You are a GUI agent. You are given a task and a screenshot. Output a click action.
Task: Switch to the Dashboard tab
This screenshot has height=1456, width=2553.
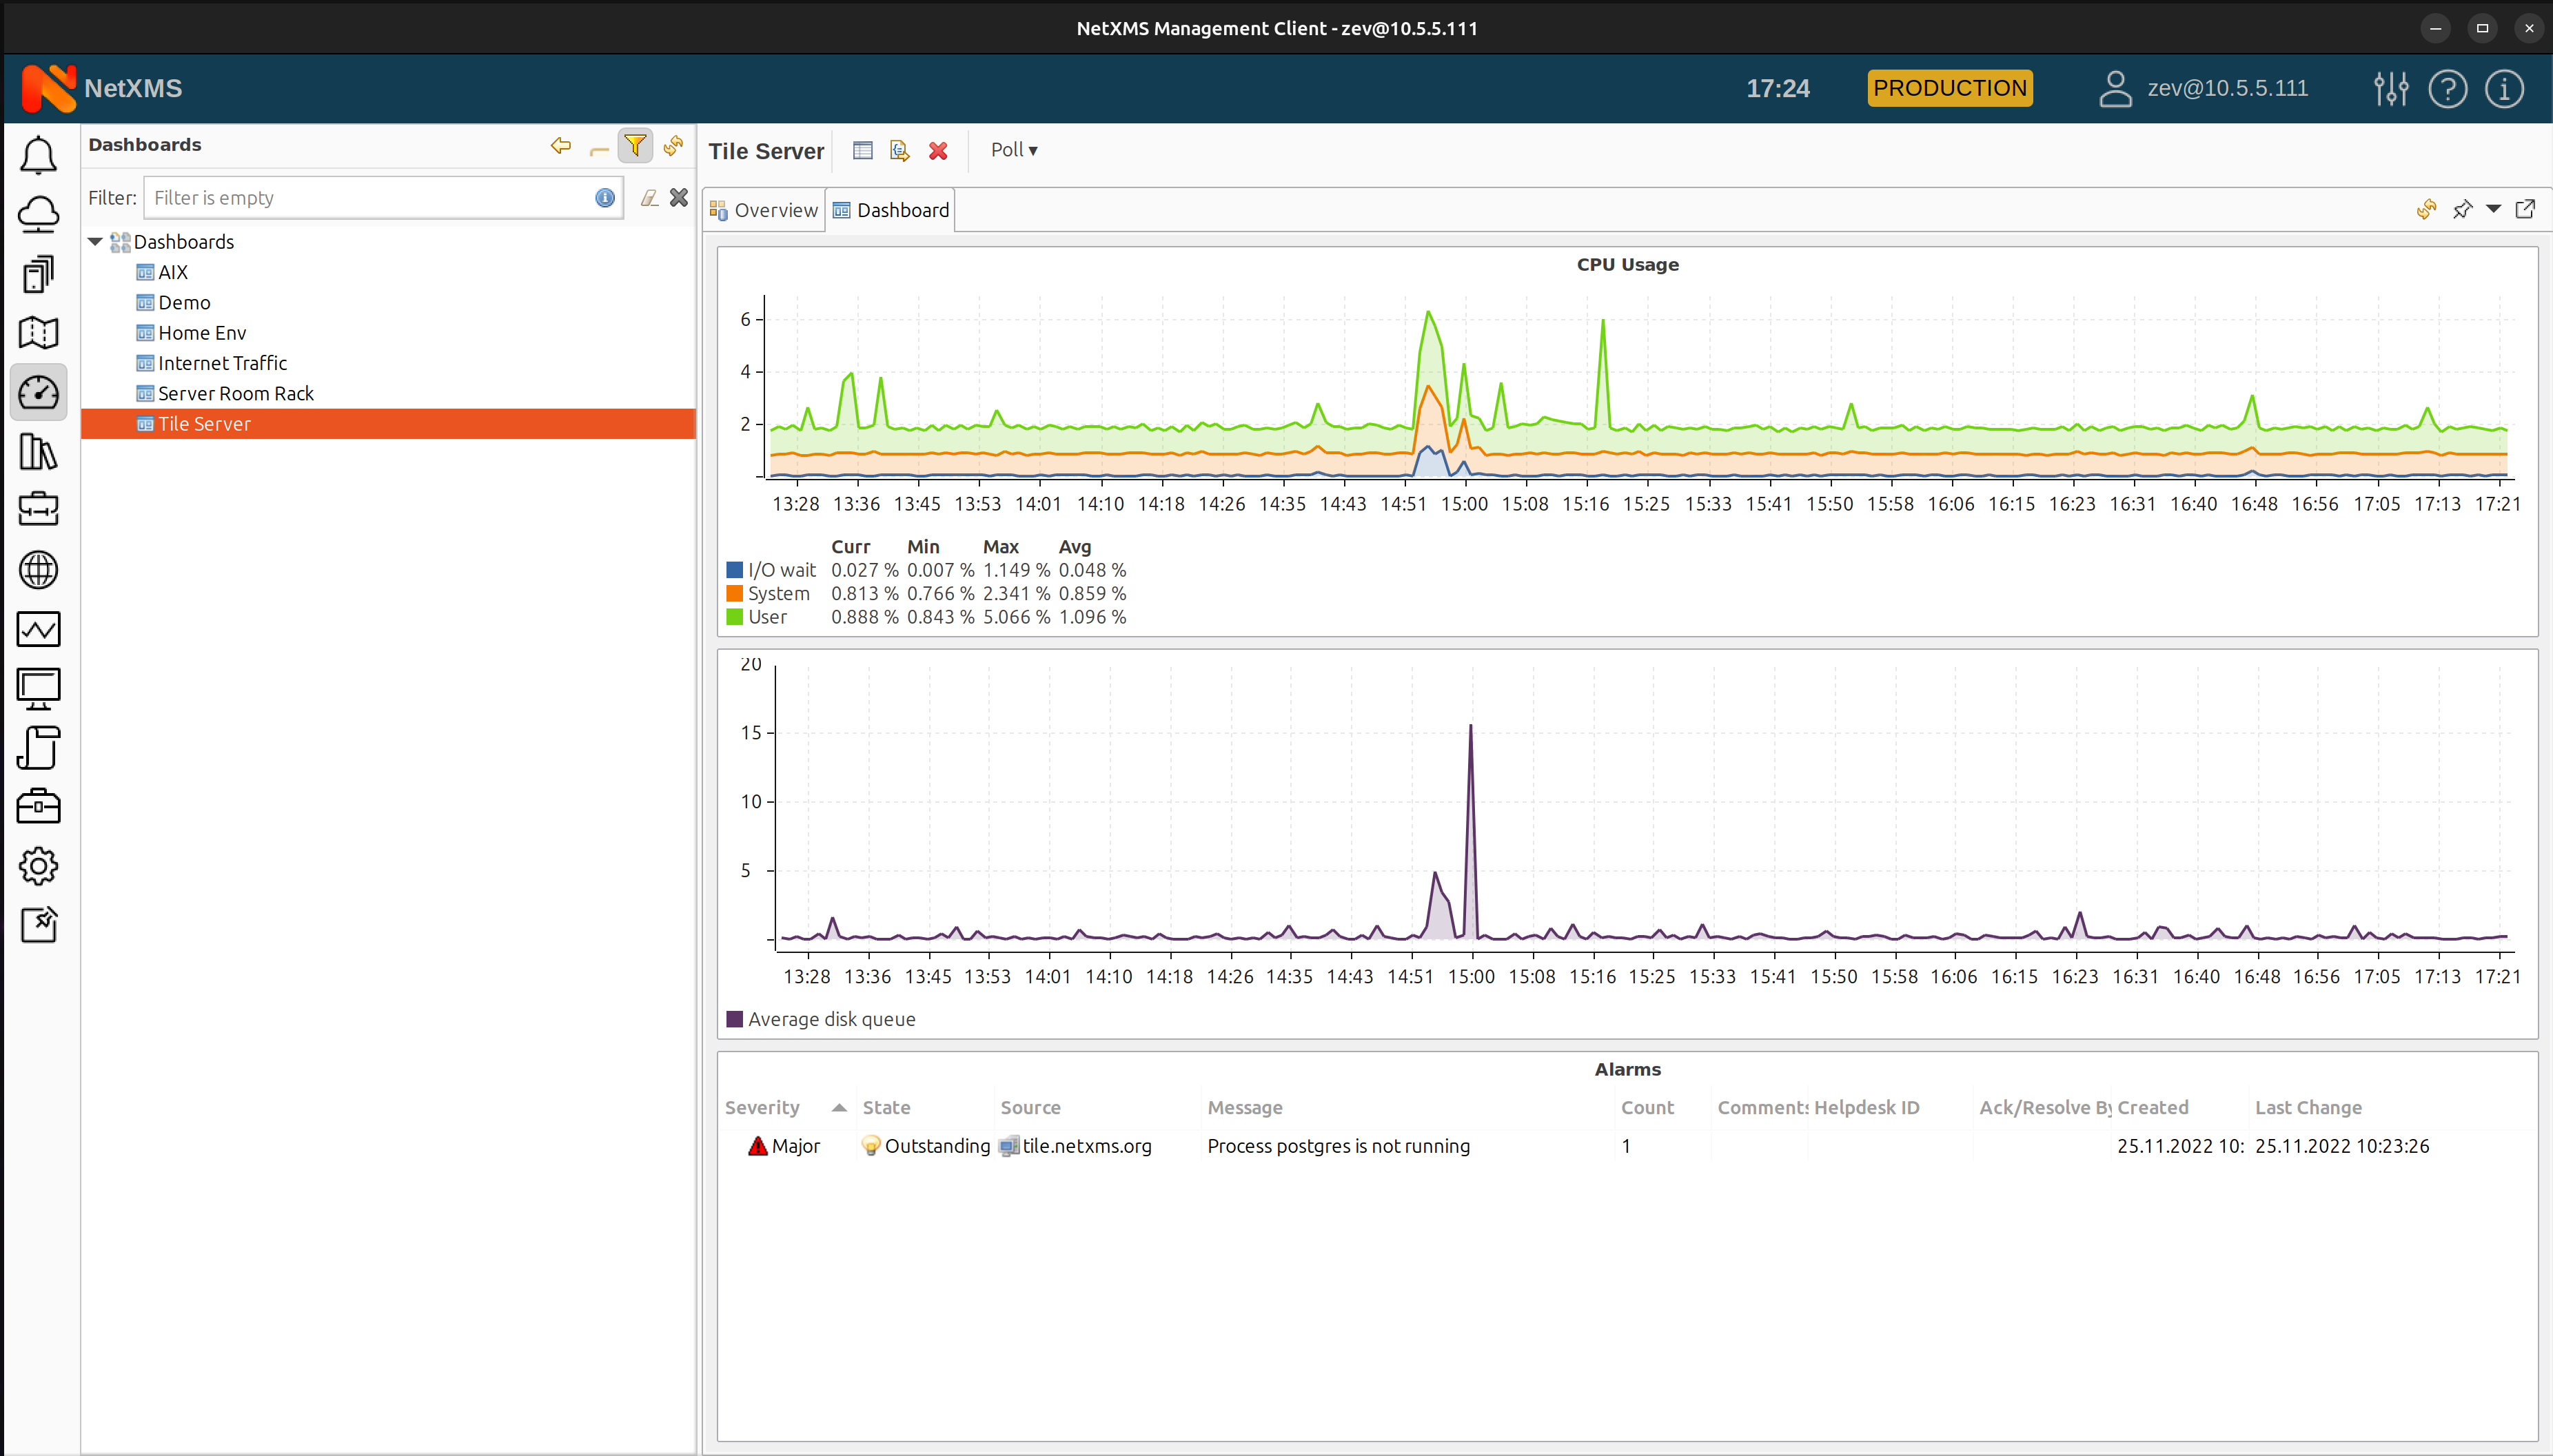(893, 209)
